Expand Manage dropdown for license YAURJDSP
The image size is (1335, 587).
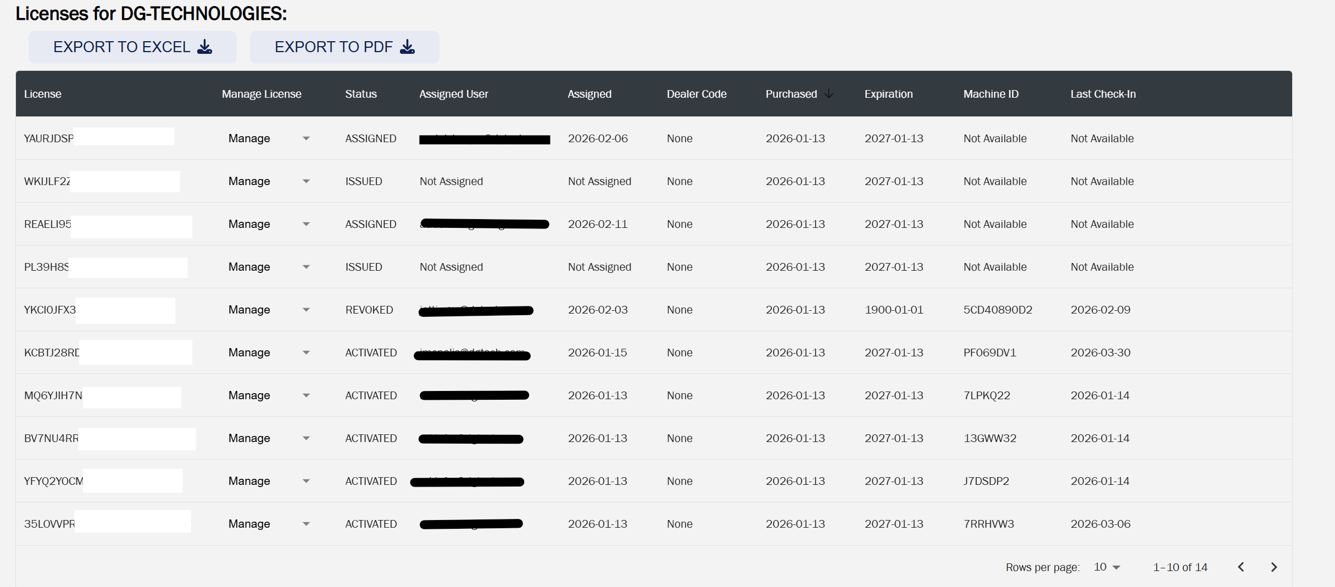[x=306, y=138]
